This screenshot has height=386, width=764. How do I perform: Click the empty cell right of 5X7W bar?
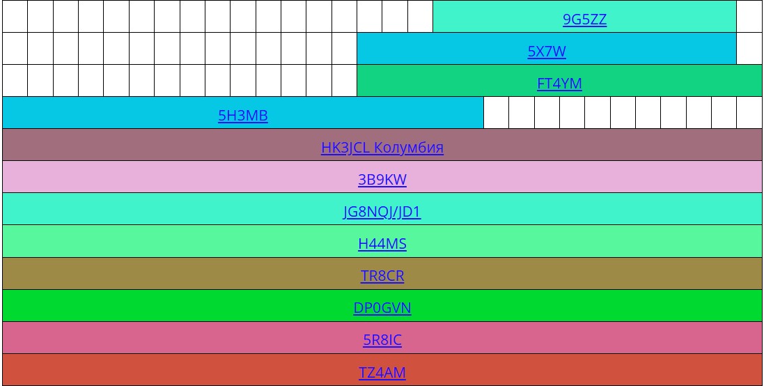point(749,49)
